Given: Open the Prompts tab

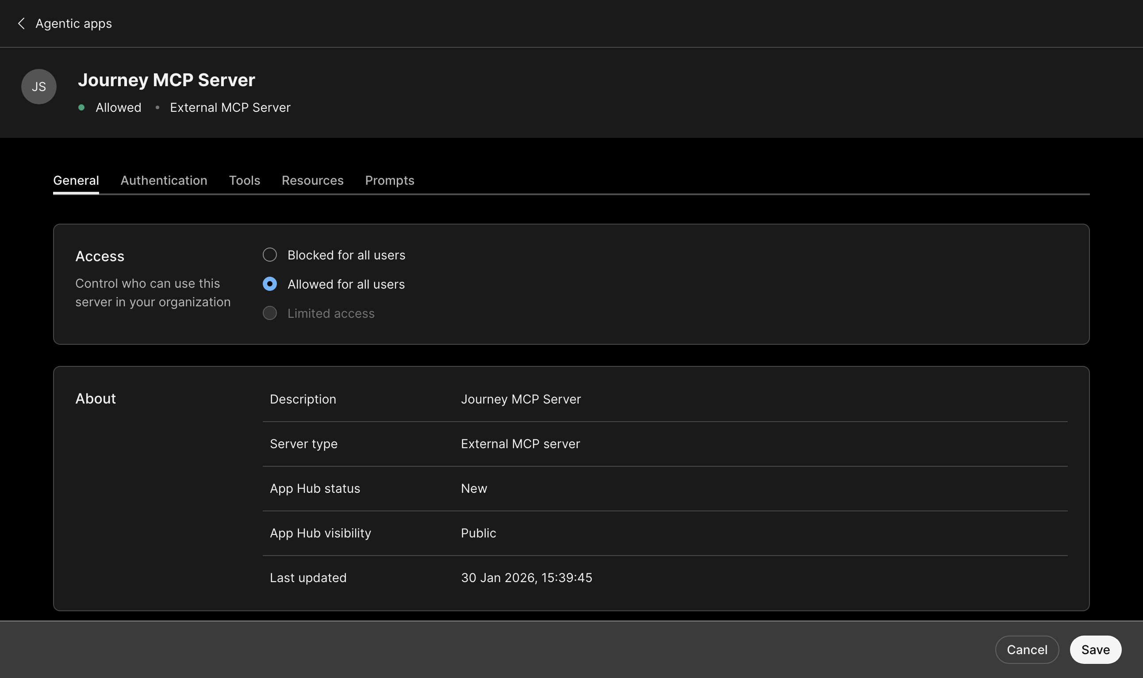Looking at the screenshot, I should [389, 180].
